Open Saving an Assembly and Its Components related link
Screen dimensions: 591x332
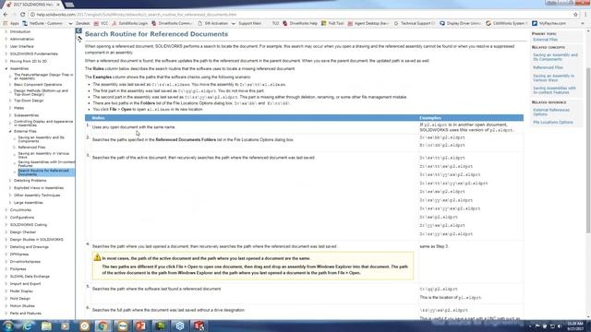pyautogui.click(x=555, y=57)
